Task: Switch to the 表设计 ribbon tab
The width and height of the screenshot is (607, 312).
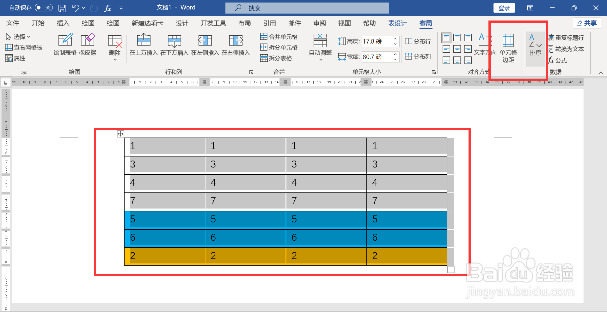Action: pos(397,23)
